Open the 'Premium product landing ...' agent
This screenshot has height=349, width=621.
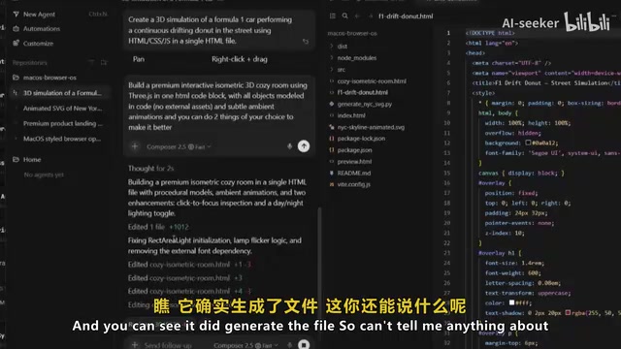click(62, 123)
